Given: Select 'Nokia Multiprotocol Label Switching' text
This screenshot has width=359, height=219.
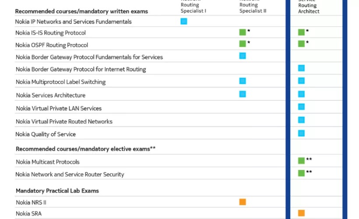Looking at the screenshot, I should point(61,82).
